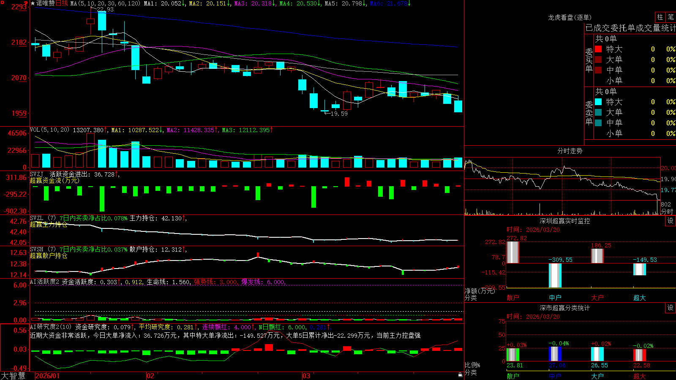Click the star icon beside 诺唯赞
Screen dimensions: 676x380
point(33,3)
